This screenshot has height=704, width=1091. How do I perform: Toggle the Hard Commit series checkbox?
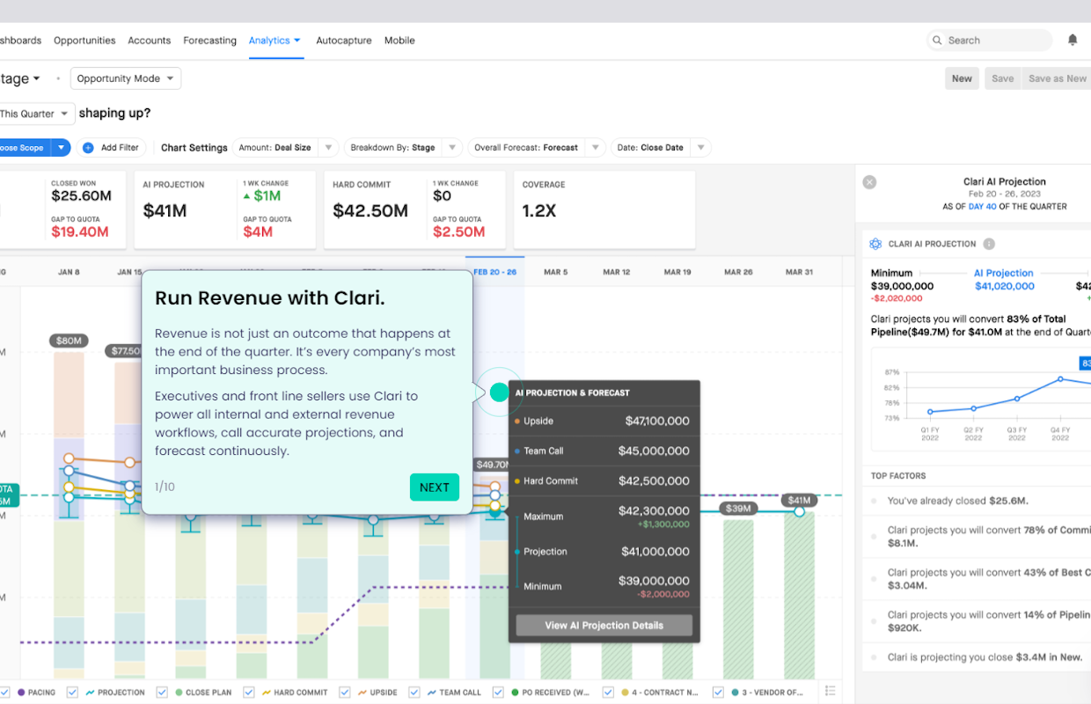(249, 693)
